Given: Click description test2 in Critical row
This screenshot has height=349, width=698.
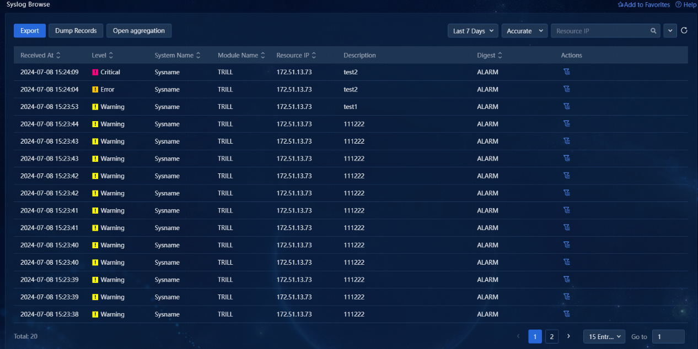Looking at the screenshot, I should click(x=351, y=72).
